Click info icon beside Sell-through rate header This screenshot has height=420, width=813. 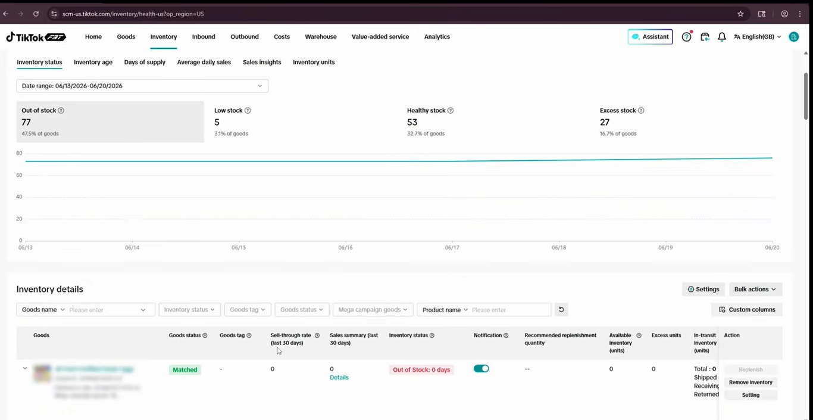coord(317,335)
